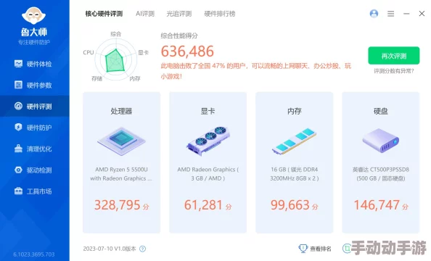The image size is (431, 261).
Task: Click the radar performance chart
Action: click(115, 59)
